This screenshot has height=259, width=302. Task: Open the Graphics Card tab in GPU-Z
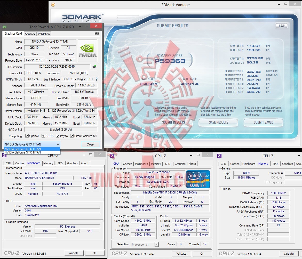(x=13, y=34)
